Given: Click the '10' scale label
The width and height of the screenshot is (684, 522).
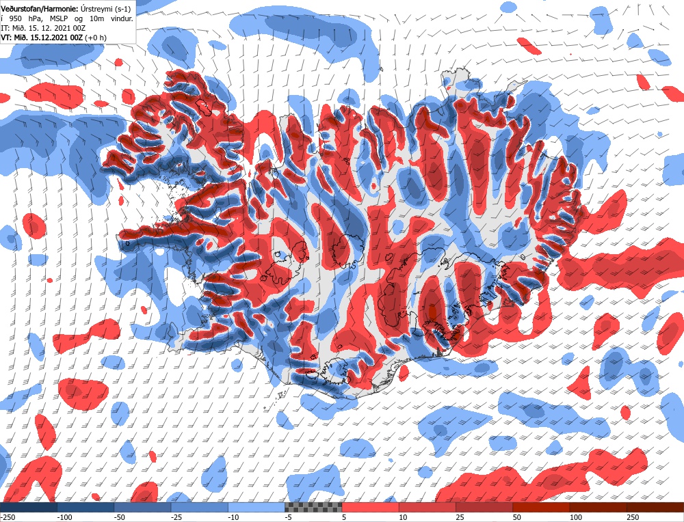Looking at the screenshot, I should click(x=403, y=517).
